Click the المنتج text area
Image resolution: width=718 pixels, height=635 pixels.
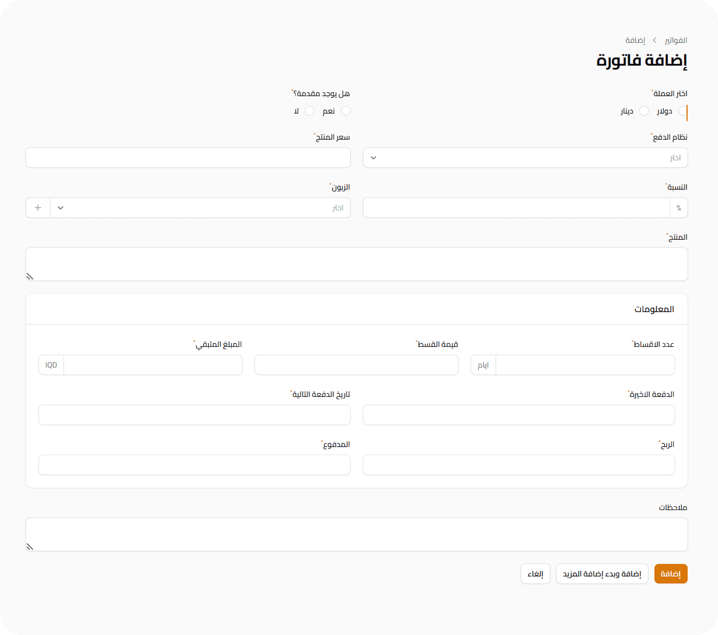[x=357, y=264]
